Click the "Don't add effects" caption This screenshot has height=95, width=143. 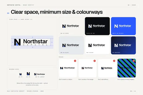(x=103, y=79)
